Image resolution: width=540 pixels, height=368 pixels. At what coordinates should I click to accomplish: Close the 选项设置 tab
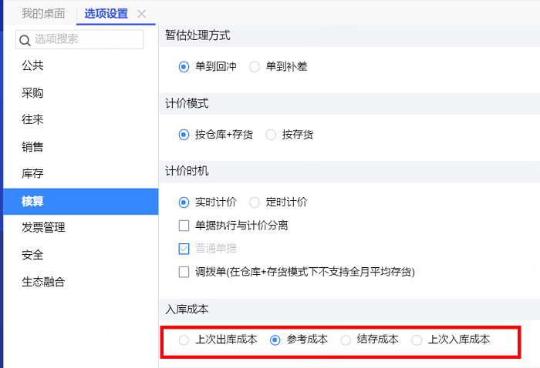pyautogui.click(x=141, y=14)
